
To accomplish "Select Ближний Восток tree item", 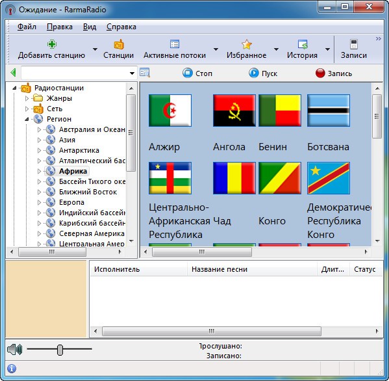I will pyautogui.click(x=88, y=192).
